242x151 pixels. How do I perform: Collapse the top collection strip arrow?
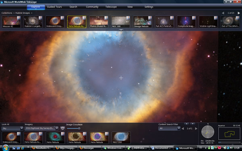[121, 30]
